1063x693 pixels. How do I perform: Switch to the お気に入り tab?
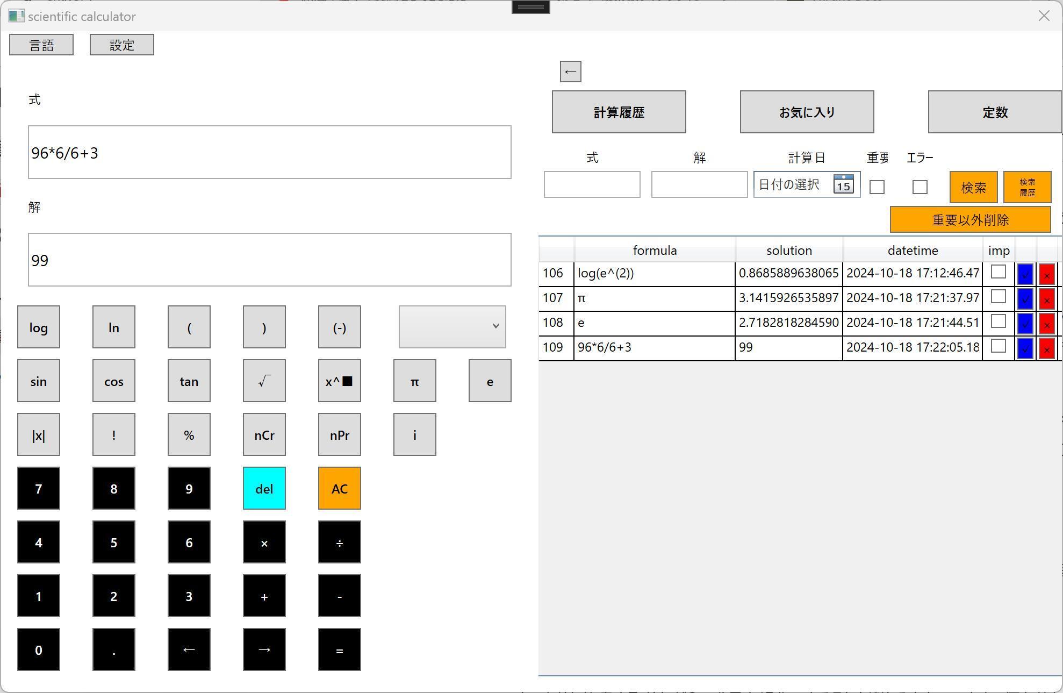pos(807,112)
